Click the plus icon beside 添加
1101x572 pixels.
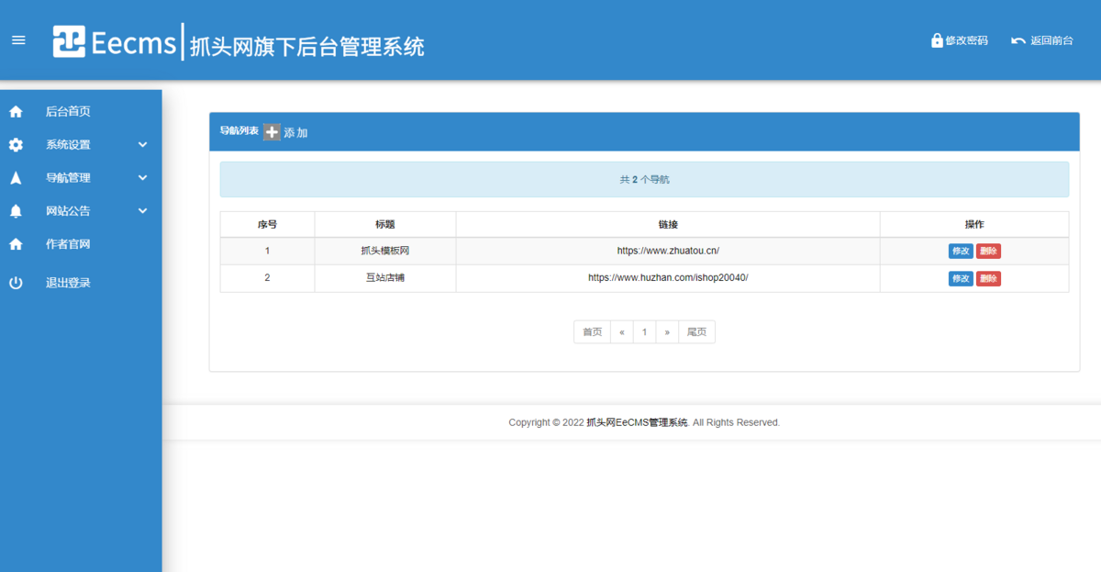(272, 132)
